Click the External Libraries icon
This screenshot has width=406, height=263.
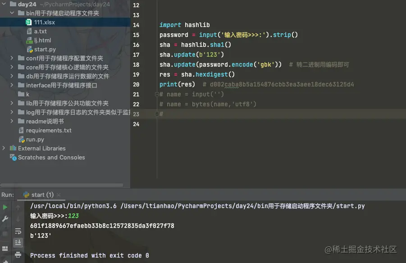(x=13, y=148)
